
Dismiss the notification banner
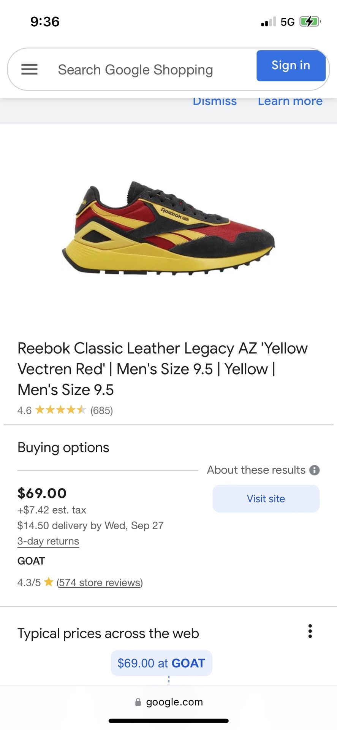click(x=215, y=102)
